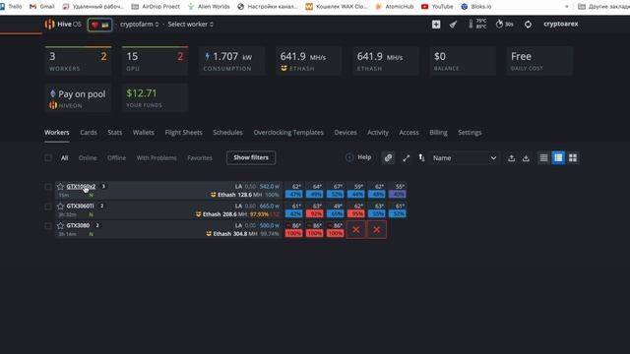Click the chain link icon near Help
This screenshot has height=354, width=630.
[x=388, y=157]
